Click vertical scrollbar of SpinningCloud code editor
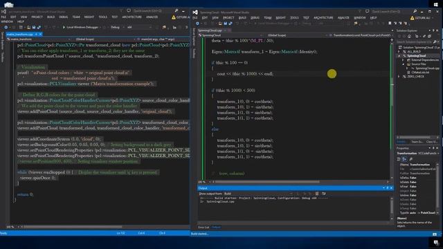 tap(392, 110)
